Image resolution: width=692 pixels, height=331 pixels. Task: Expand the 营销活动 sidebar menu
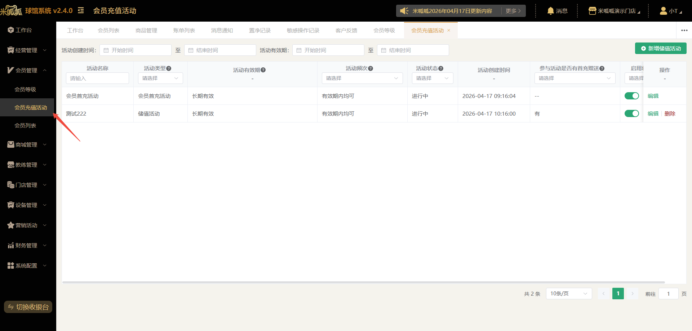pos(27,225)
